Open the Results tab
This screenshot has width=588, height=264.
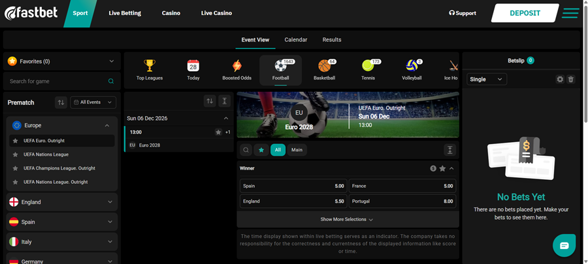(x=332, y=40)
